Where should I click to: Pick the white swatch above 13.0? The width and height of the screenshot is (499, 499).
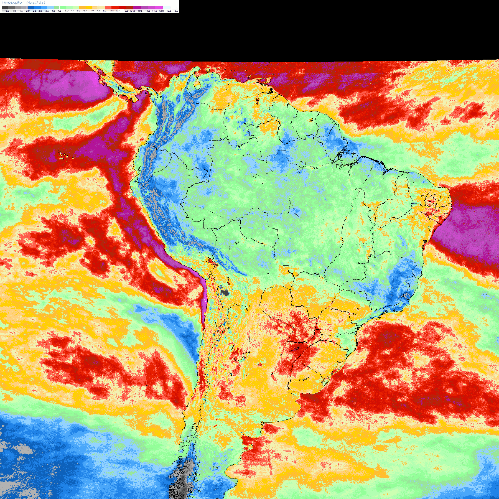(x=174, y=7)
